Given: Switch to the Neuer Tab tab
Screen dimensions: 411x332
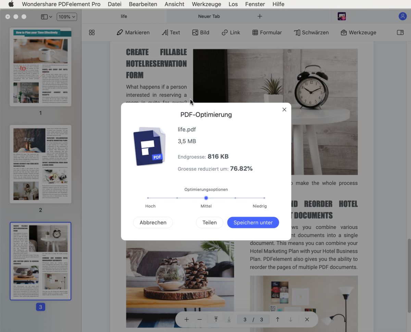Looking at the screenshot, I should pyautogui.click(x=209, y=16).
